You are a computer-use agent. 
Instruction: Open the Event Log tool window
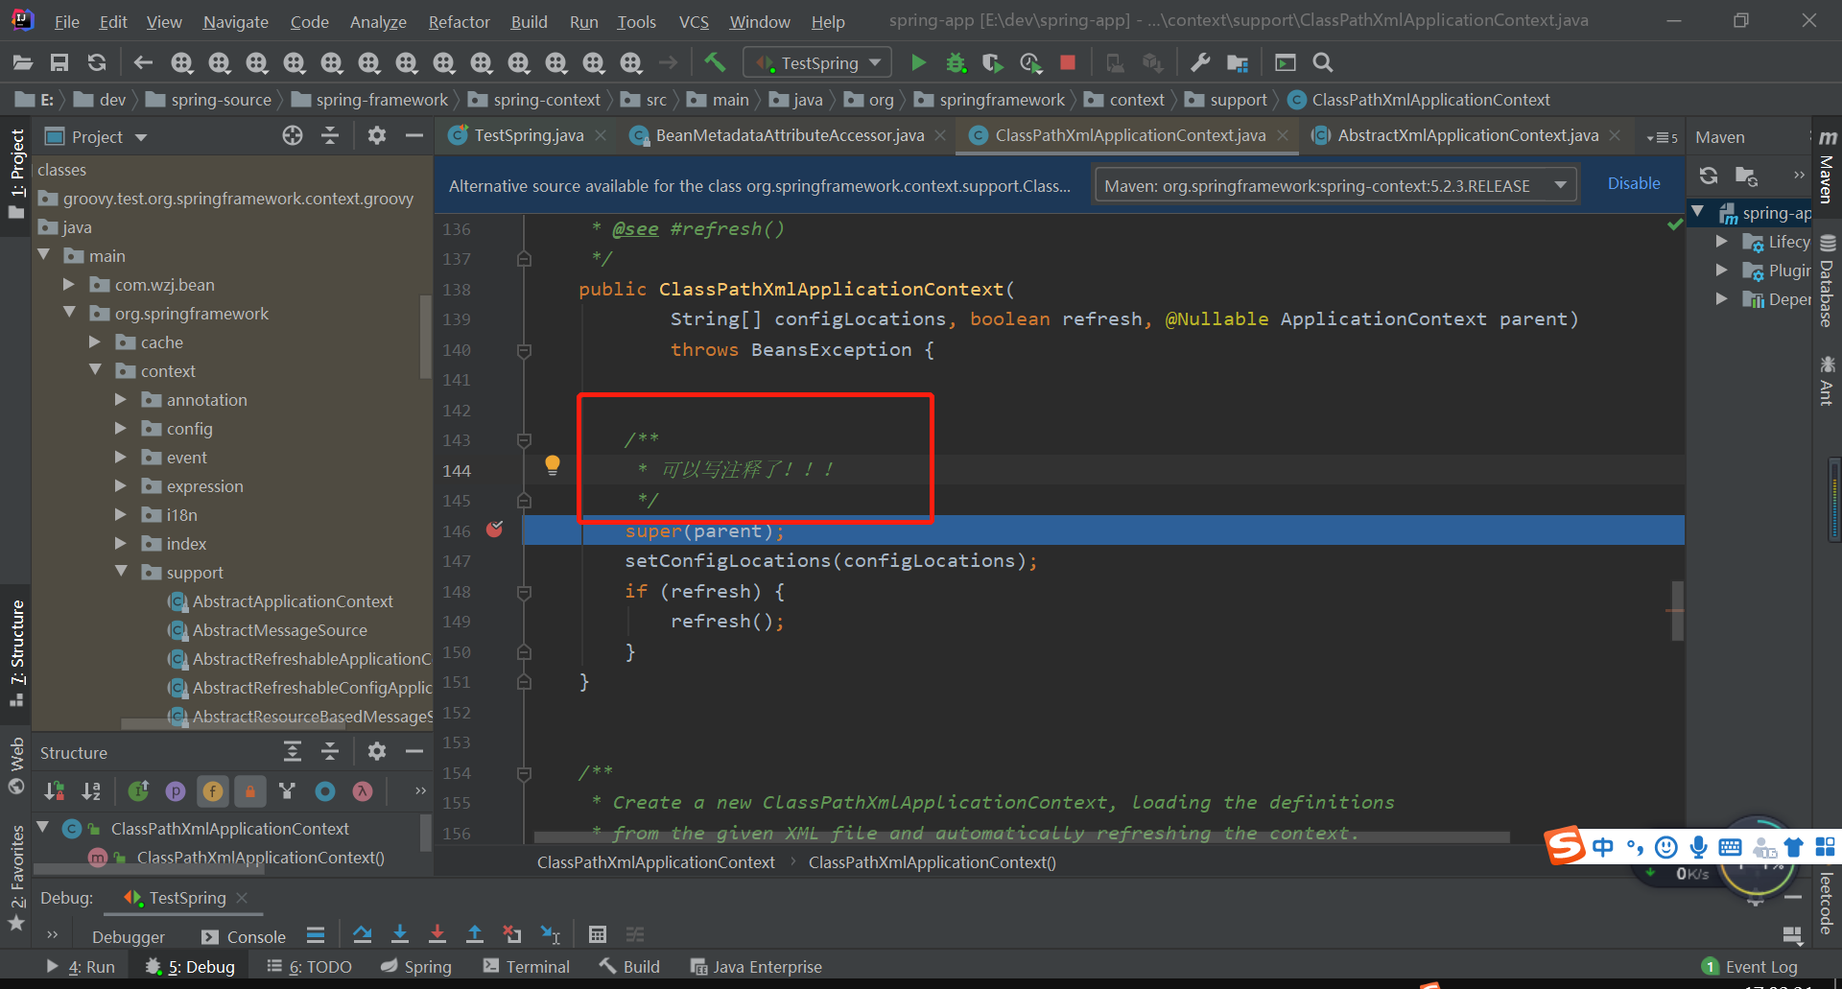pyautogui.click(x=1749, y=966)
